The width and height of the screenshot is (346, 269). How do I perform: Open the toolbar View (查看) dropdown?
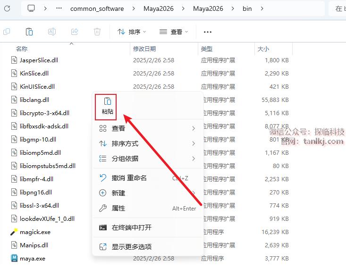coord(174,32)
